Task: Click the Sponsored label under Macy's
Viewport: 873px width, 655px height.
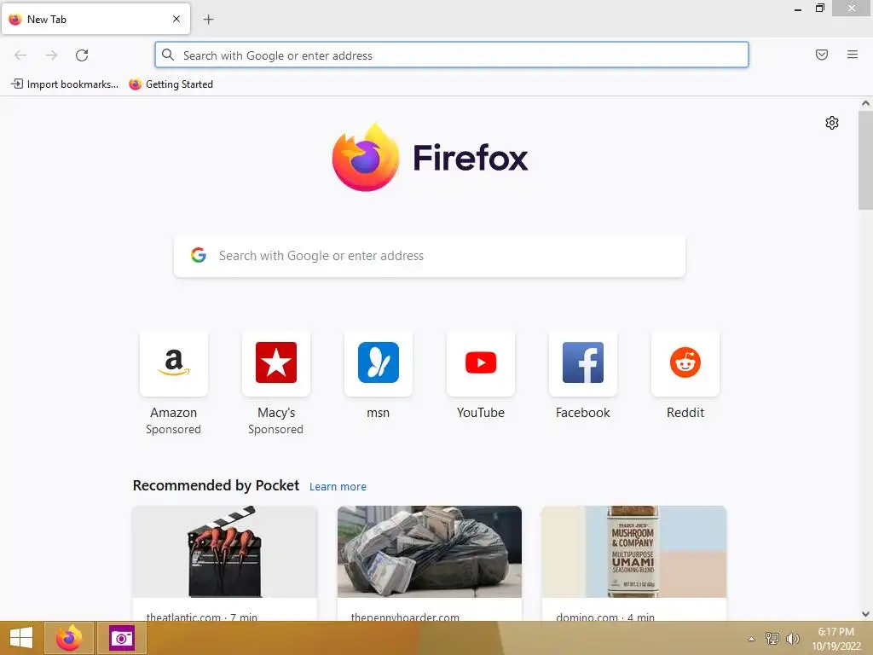Action: pos(276,430)
